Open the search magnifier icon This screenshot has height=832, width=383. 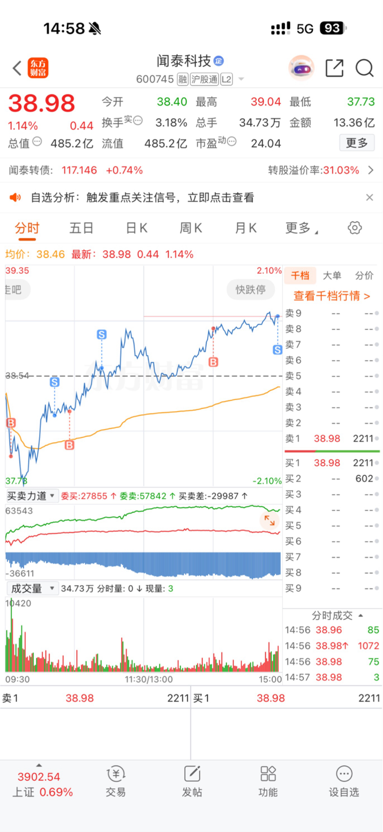click(365, 68)
